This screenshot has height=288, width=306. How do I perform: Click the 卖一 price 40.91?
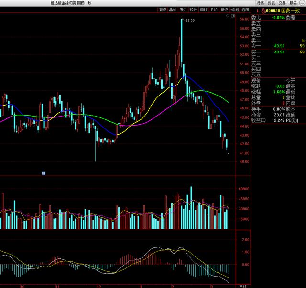pos(279,46)
